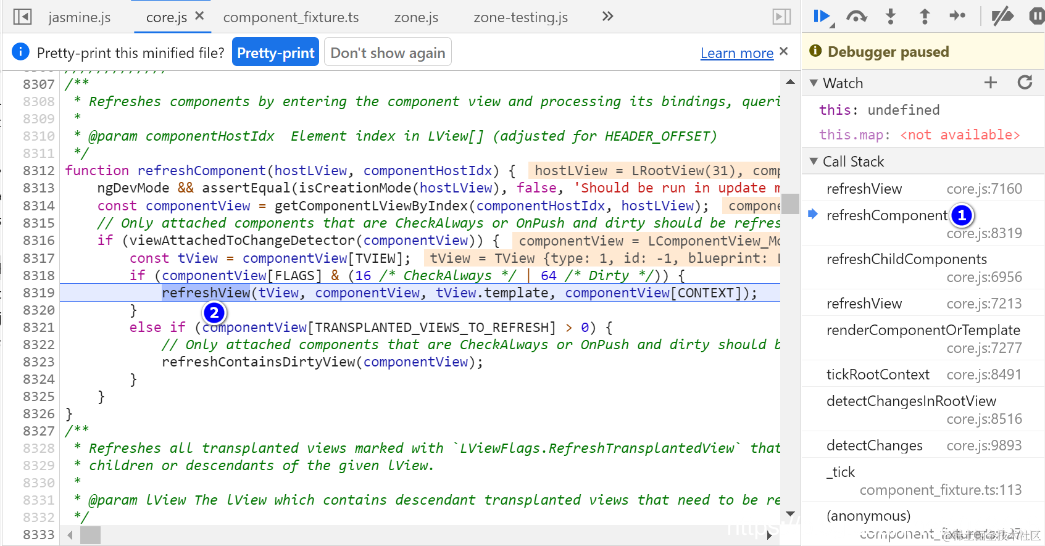This screenshot has height=546, width=1045.
Task: Step out of current function
Action: point(924,17)
